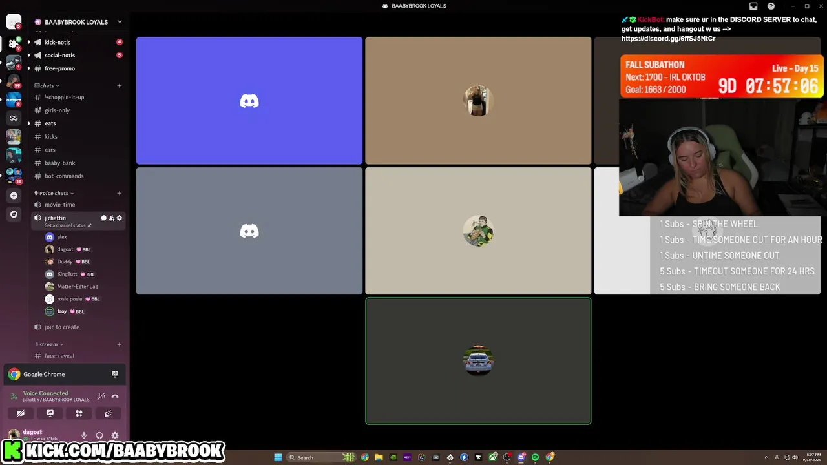827x465 pixels.
Task: Join the join to create voice channel
Action: coord(78,327)
